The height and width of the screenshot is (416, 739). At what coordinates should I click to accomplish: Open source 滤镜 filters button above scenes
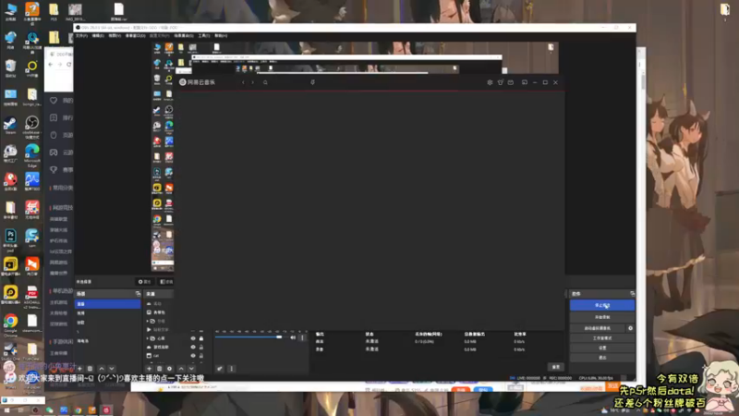tap(166, 282)
